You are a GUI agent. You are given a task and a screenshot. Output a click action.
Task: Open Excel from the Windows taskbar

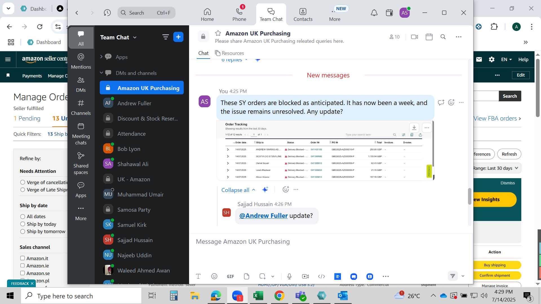(x=258, y=296)
